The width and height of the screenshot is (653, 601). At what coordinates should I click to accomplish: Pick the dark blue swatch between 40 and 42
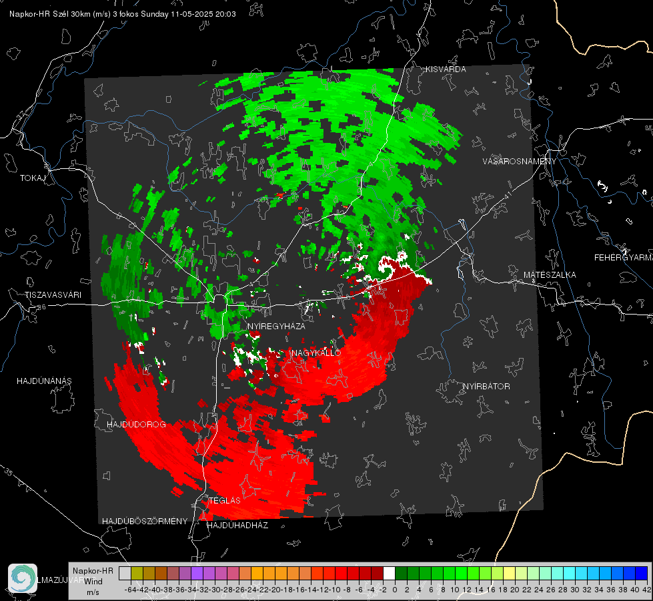click(x=641, y=573)
